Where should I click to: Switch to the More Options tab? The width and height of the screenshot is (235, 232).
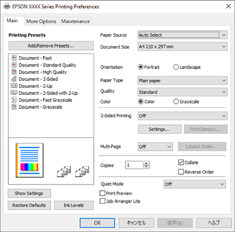click(x=41, y=21)
